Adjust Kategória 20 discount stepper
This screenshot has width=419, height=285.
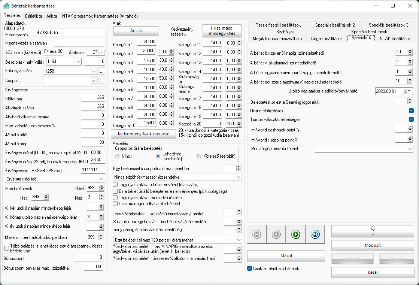239,124
